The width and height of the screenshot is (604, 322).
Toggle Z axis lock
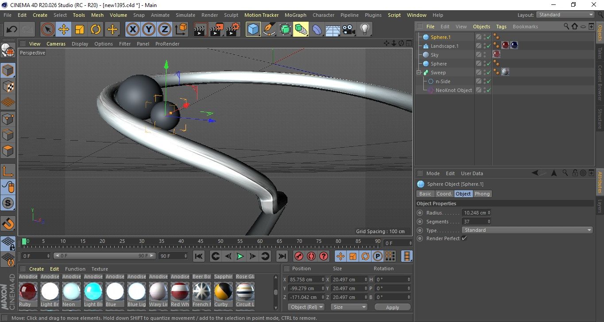tap(165, 30)
